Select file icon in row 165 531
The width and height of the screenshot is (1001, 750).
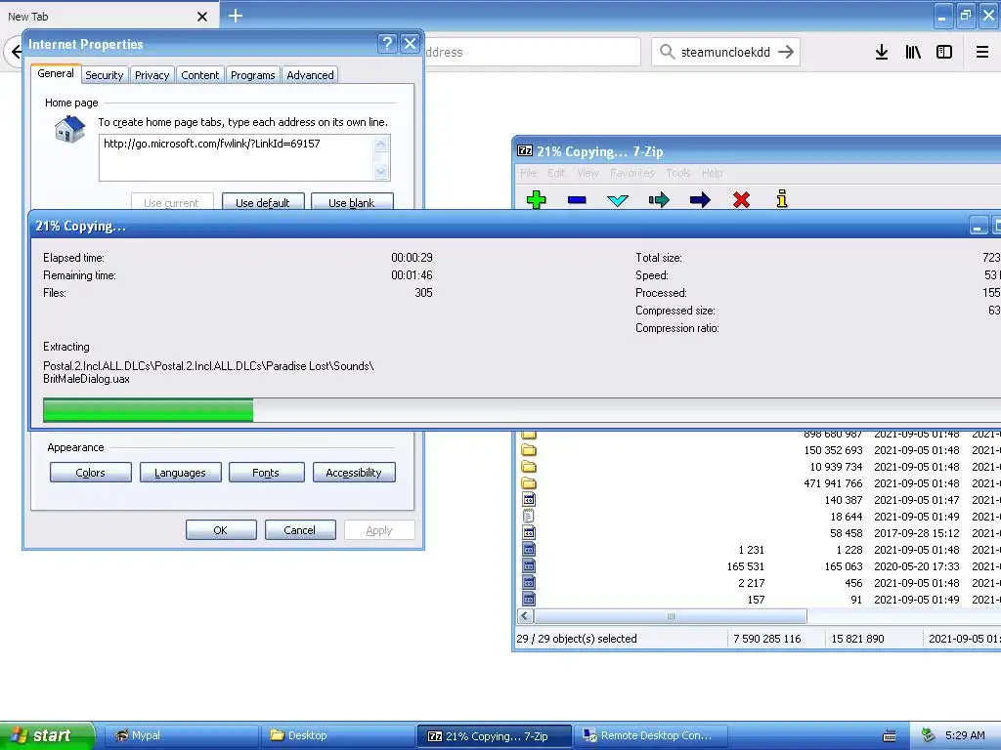pyautogui.click(x=529, y=566)
